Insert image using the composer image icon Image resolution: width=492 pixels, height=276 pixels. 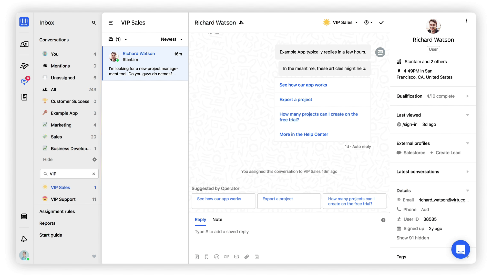(x=237, y=257)
